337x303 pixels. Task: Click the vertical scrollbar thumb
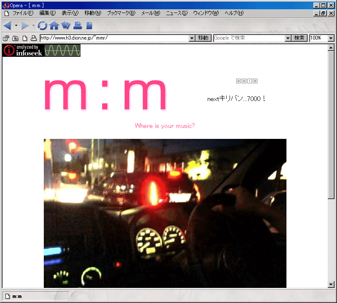click(331, 125)
